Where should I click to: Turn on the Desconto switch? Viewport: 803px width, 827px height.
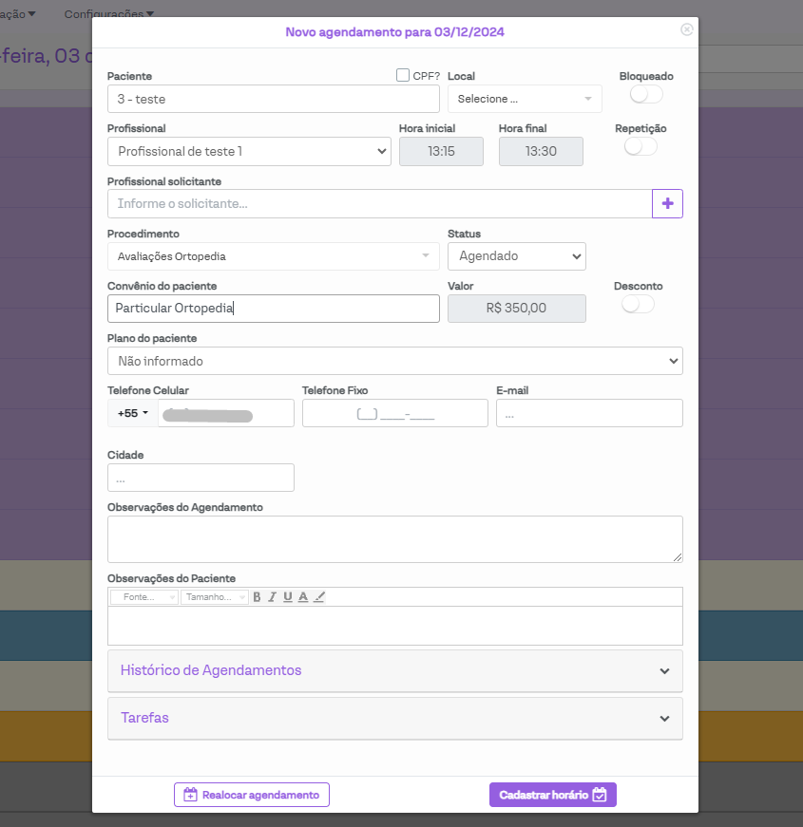(638, 304)
